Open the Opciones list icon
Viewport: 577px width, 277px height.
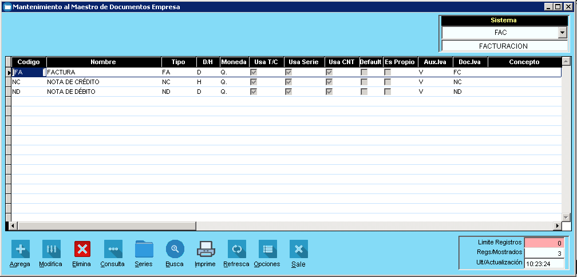[267, 249]
